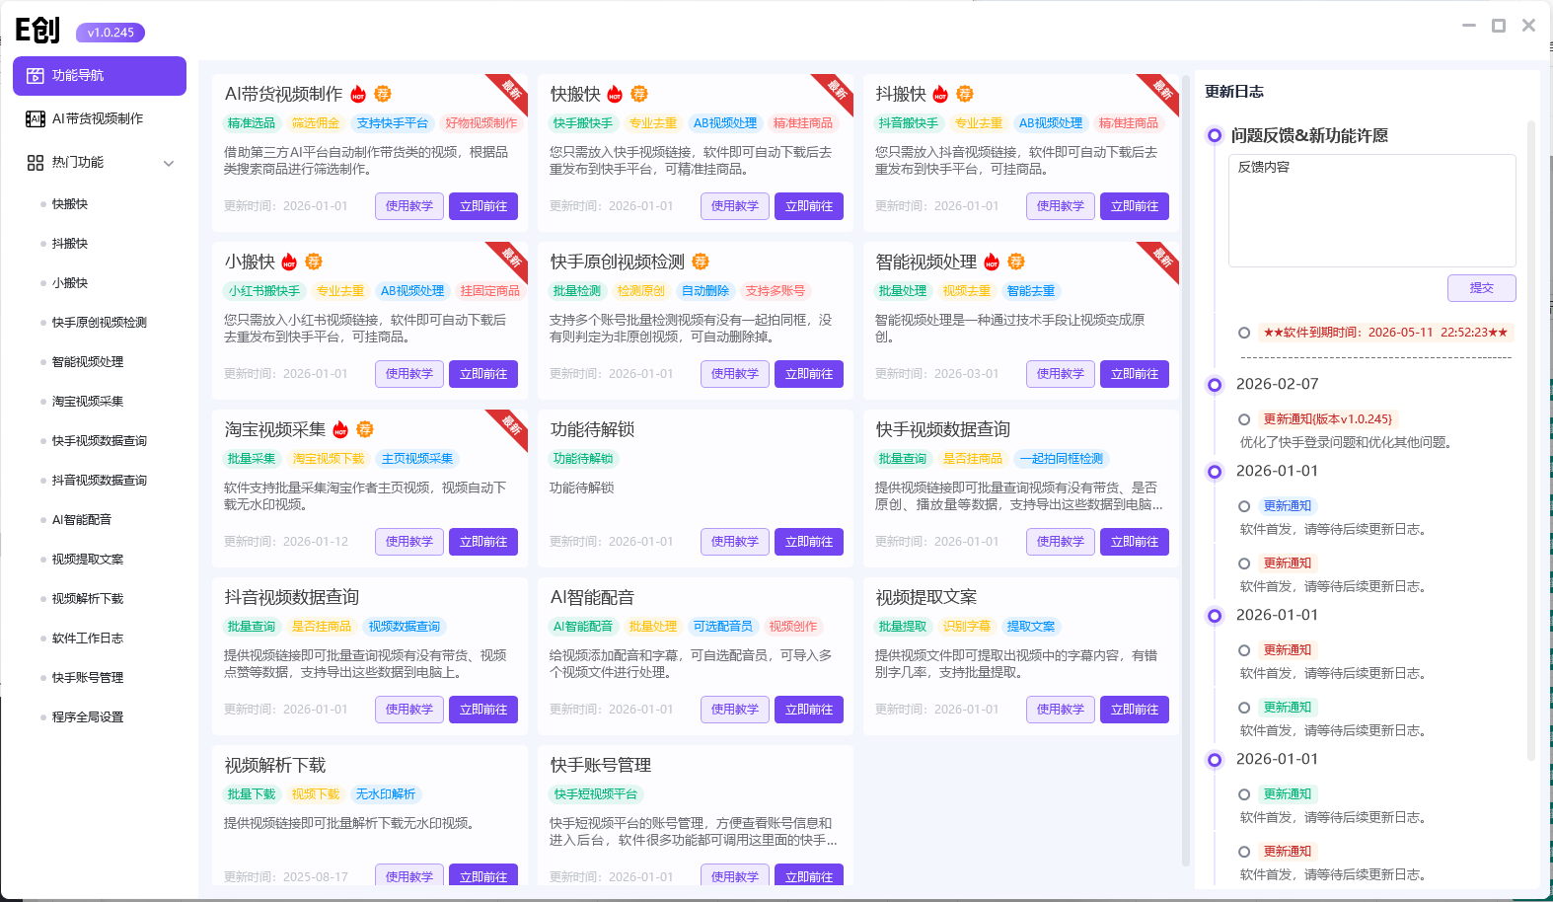Click the 快手短视频平台 tag
Image resolution: width=1553 pixels, height=902 pixels.
[596, 794]
